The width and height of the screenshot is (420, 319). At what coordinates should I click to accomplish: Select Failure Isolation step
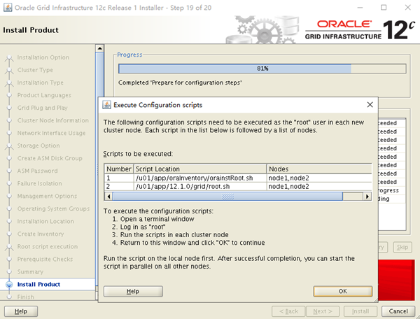point(39,183)
